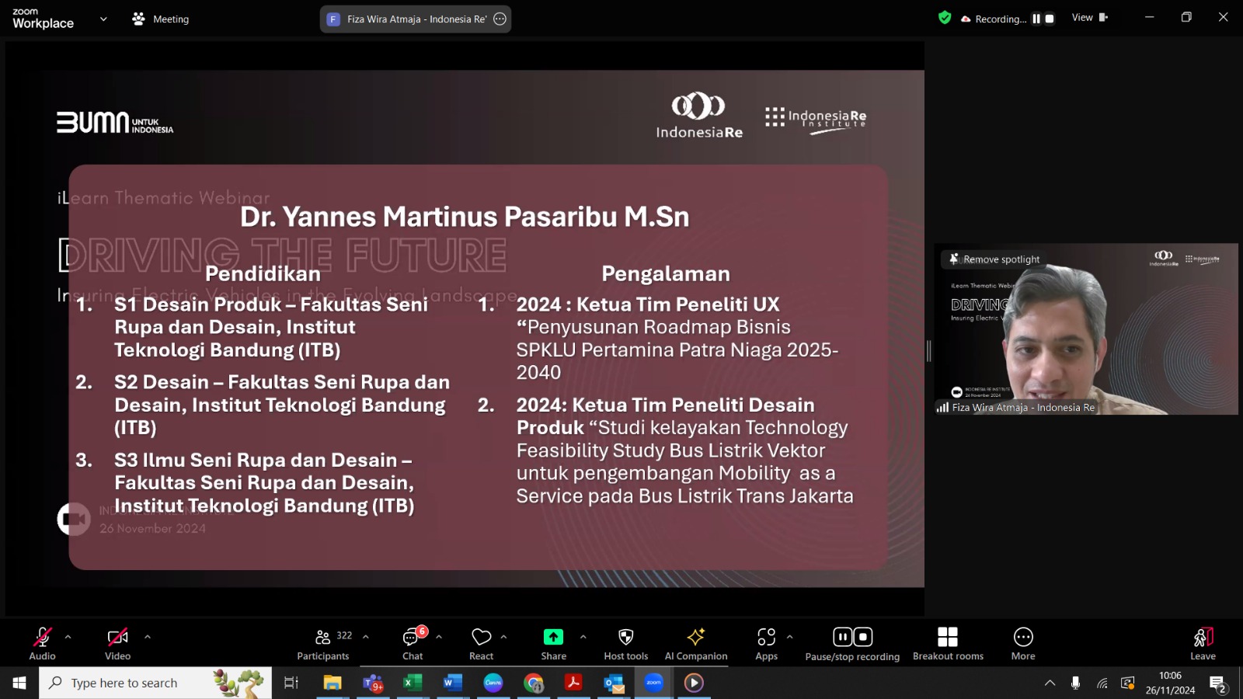The width and height of the screenshot is (1243, 699).
Task: Unmute the microphone Audio button
Action: [42, 644]
